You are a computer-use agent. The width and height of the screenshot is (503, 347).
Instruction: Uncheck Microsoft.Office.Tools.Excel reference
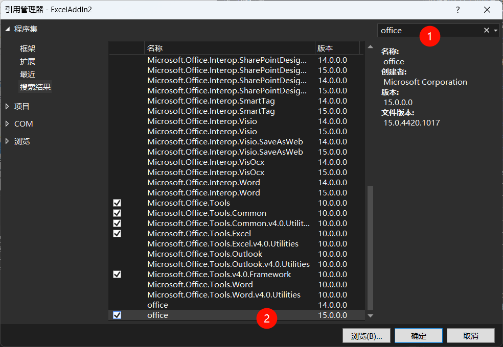click(x=117, y=234)
